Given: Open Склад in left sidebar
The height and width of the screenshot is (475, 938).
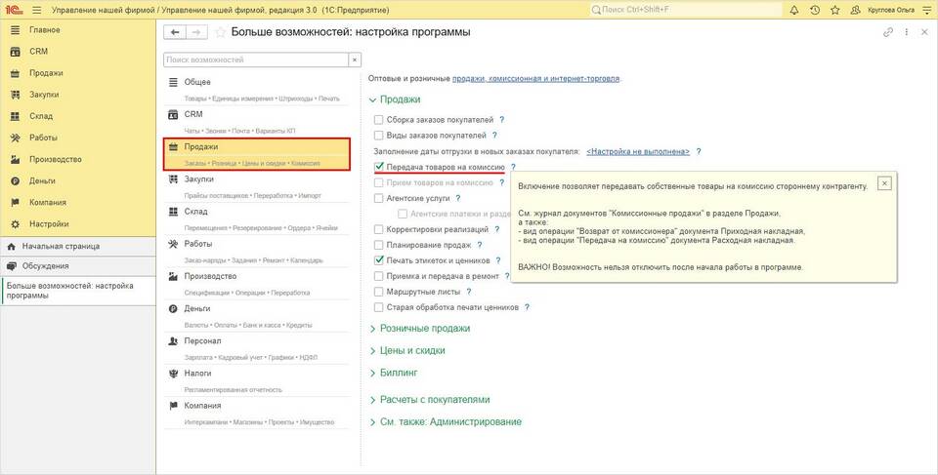Looking at the screenshot, I should (78, 116).
